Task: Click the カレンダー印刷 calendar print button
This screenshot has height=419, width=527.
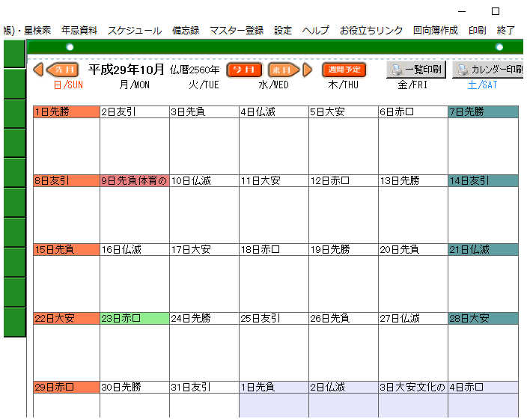Action: click(x=489, y=70)
